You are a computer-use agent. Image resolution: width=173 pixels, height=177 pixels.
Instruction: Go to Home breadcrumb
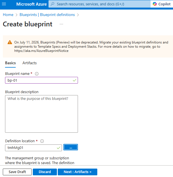click(x=8, y=15)
